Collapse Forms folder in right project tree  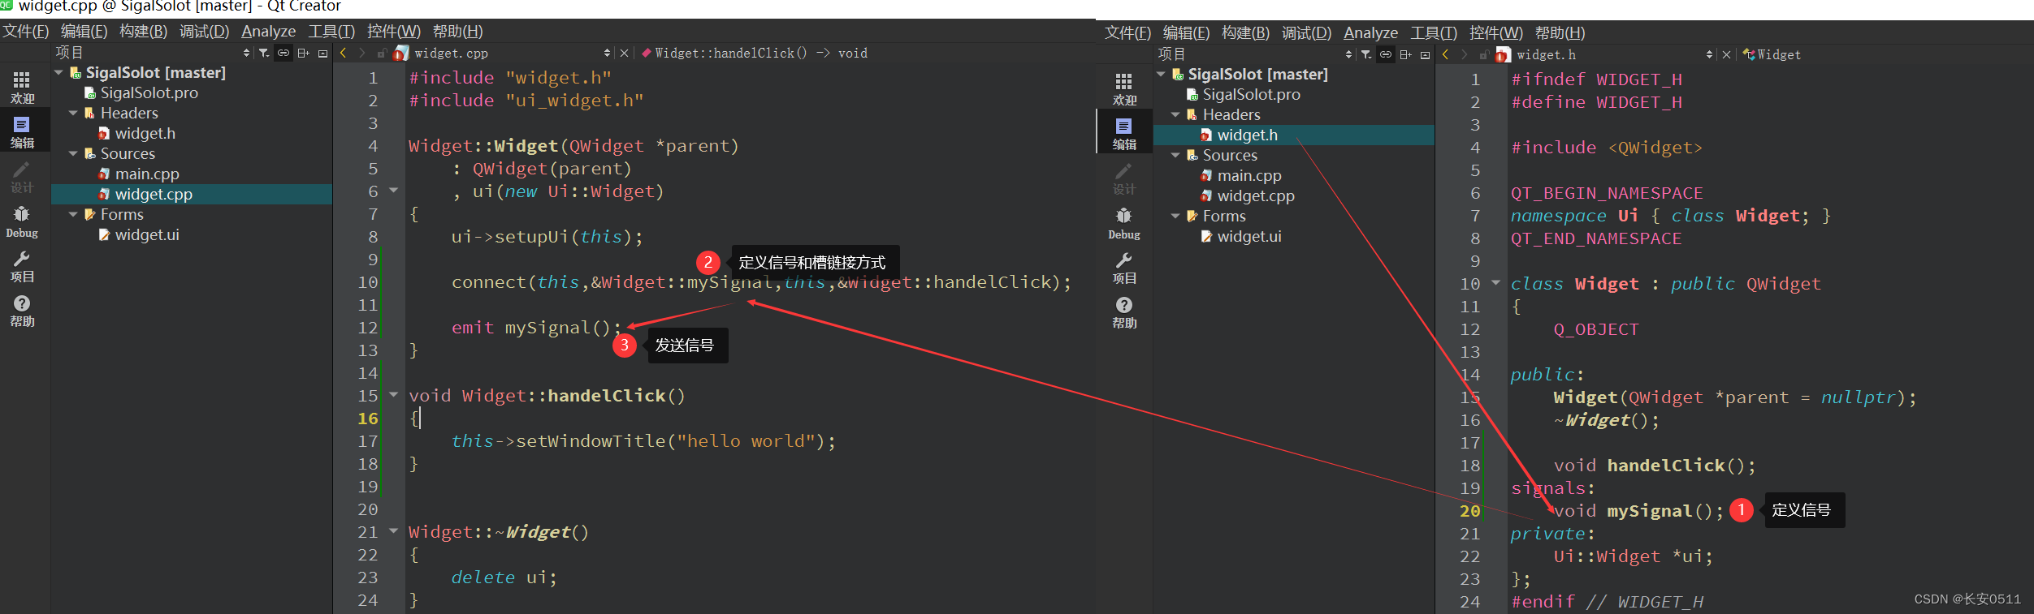(1175, 216)
